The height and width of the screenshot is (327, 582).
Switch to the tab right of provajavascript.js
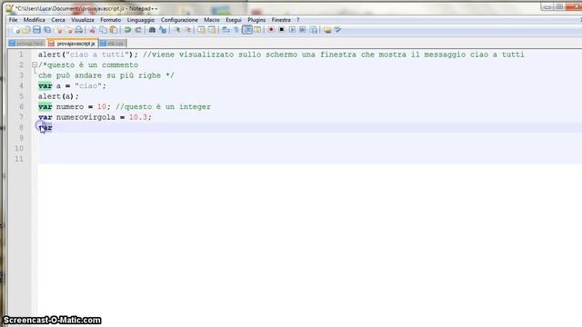pos(113,44)
